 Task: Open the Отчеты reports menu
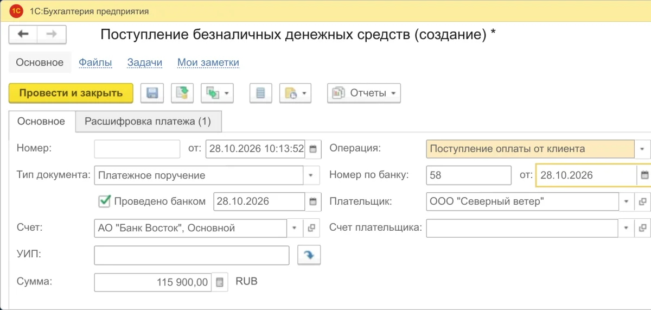pos(363,93)
